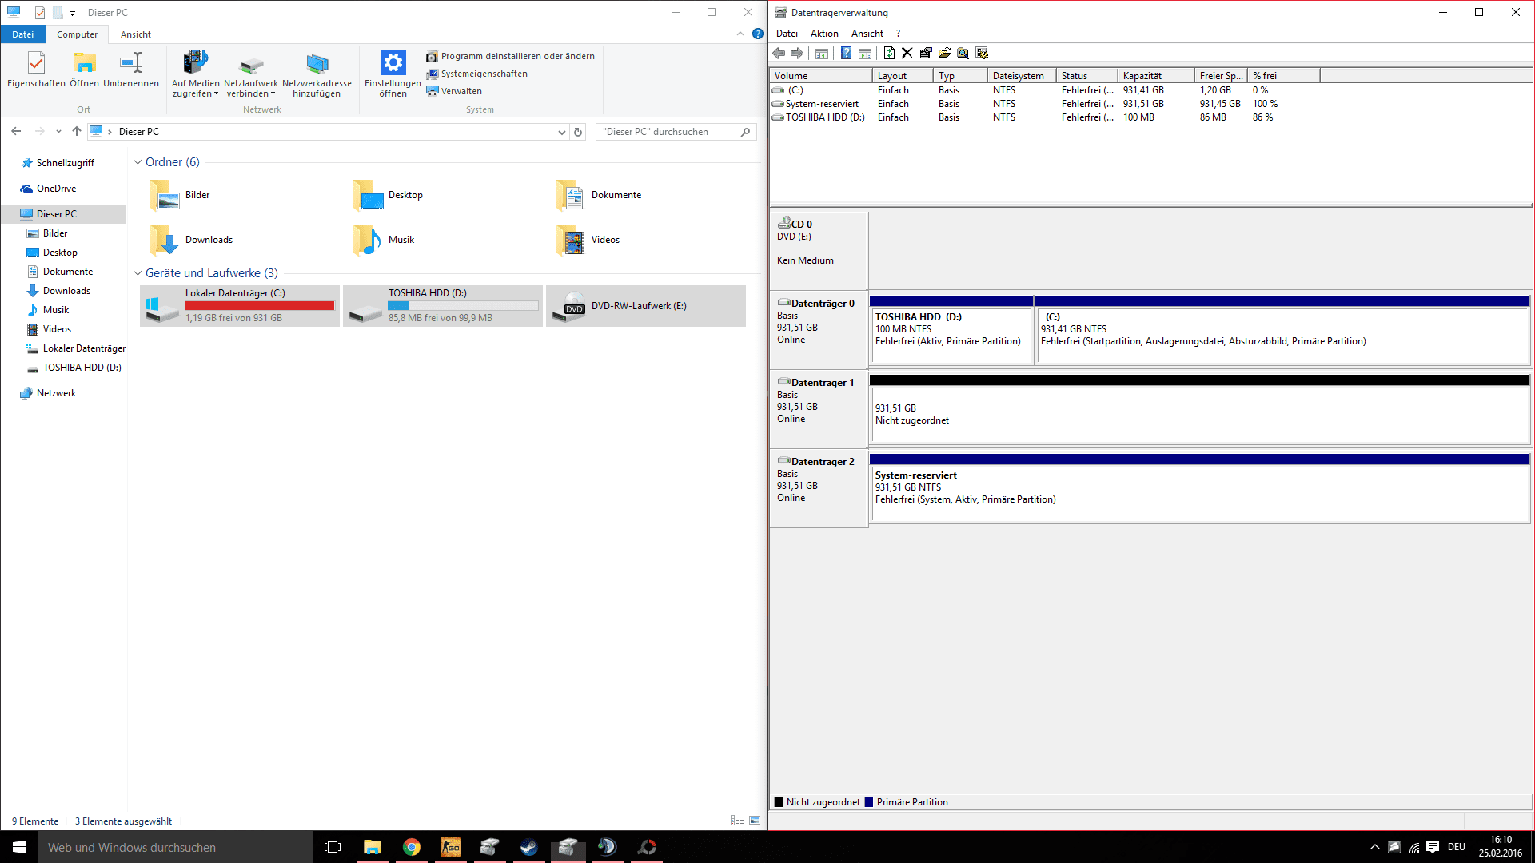Switch to the Ansicht ribbon tab
The height and width of the screenshot is (863, 1535).
136,34
